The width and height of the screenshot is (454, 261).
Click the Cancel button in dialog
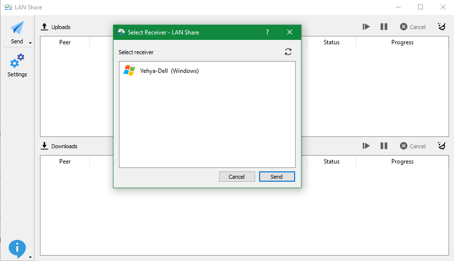click(237, 177)
